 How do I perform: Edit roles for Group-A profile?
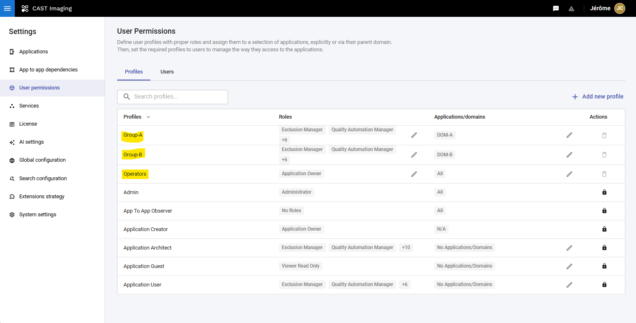coord(414,135)
